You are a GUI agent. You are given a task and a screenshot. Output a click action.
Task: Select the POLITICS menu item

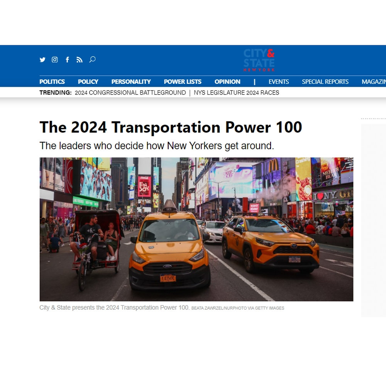coord(52,81)
